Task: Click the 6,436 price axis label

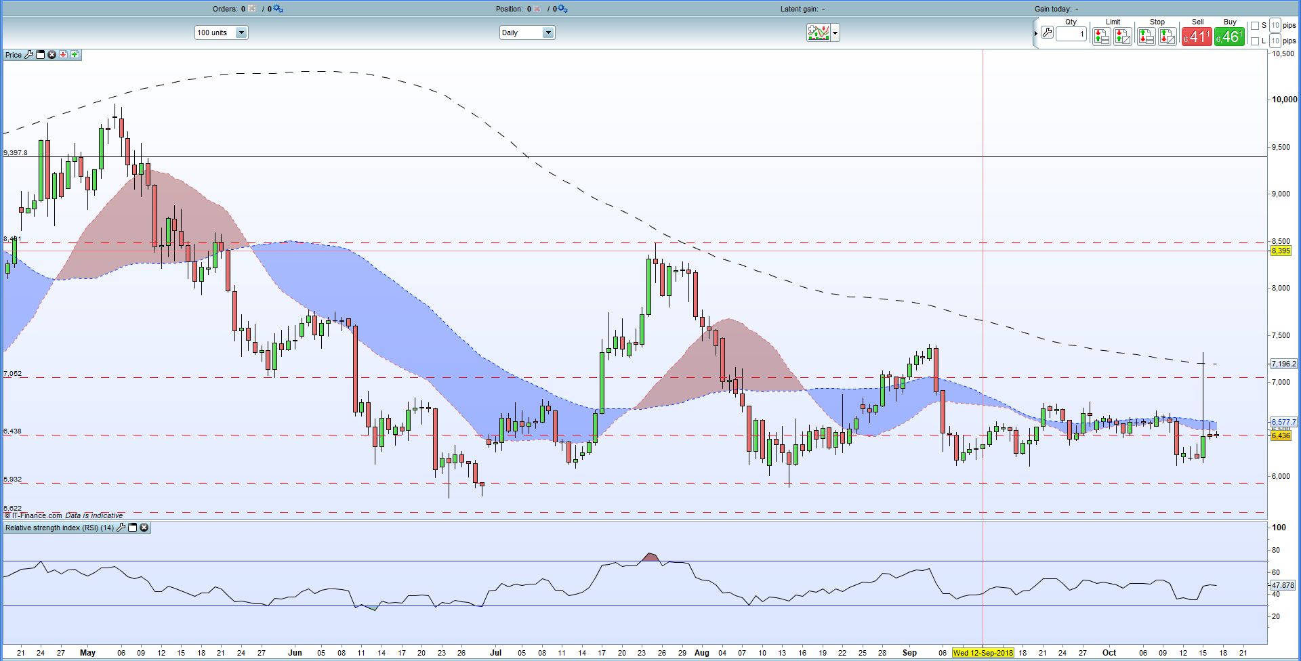Action: [x=1281, y=435]
